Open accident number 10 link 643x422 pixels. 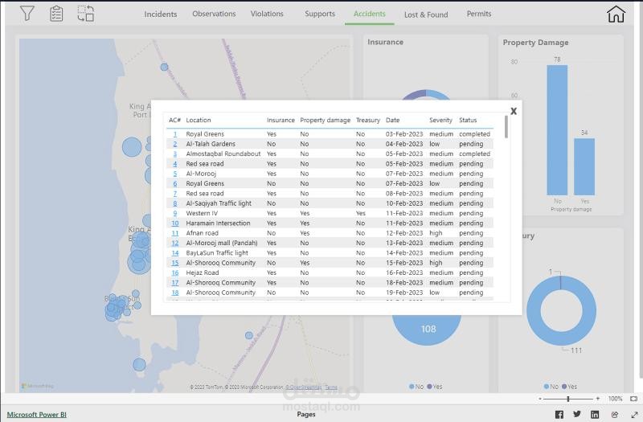(175, 223)
